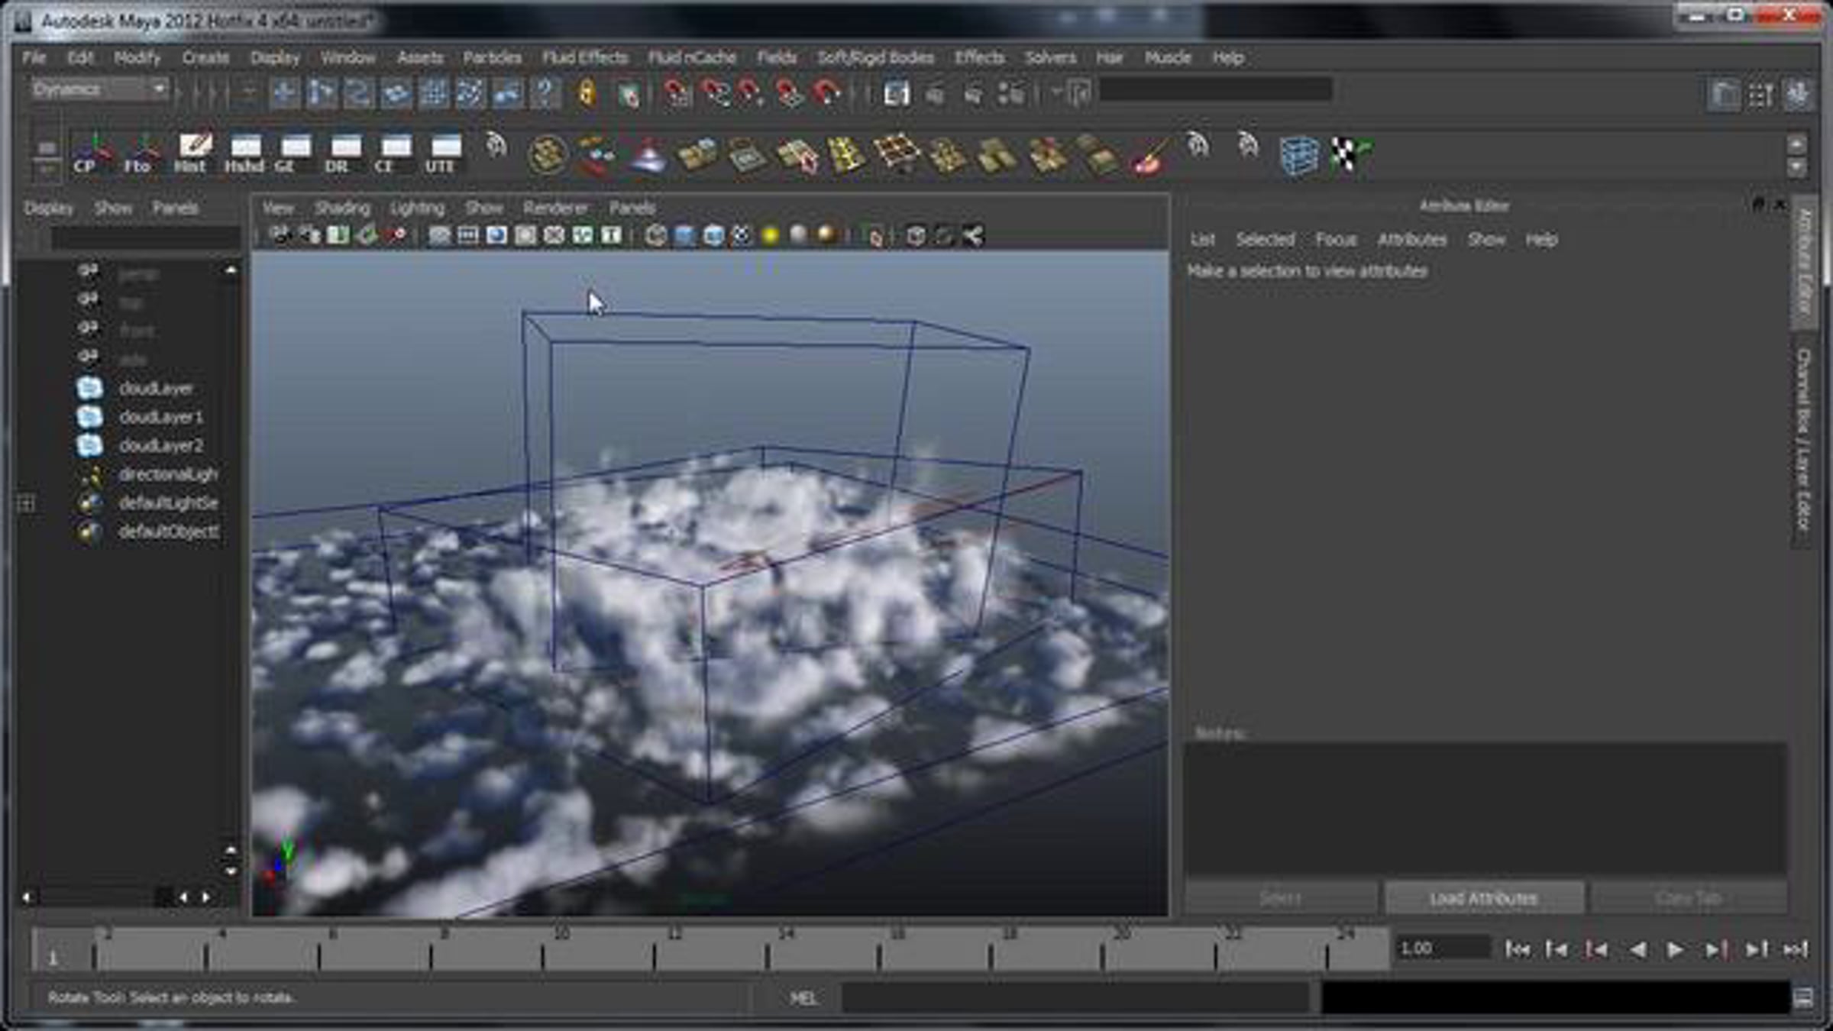Viewport: 1833px width, 1031px height.
Task: Expand the shelf tab down arrow
Action: click(1796, 166)
